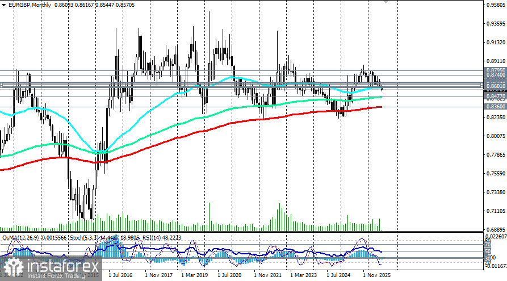Viewport: 507px width, 281px height.
Task: Select the open price value 0.86093
Action: (x=63, y=5)
